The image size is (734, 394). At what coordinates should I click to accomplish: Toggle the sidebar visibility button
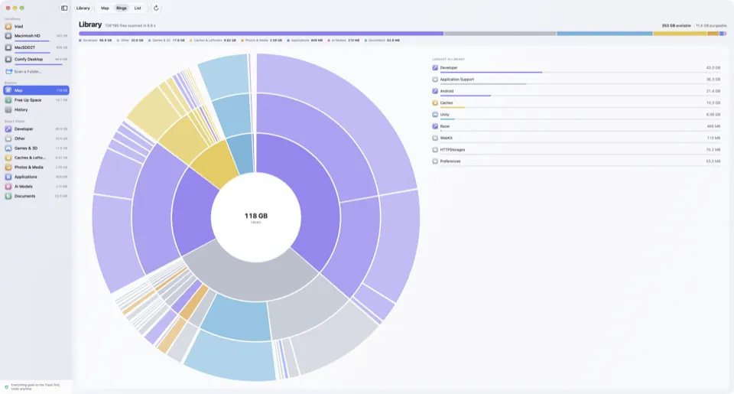coord(64,8)
